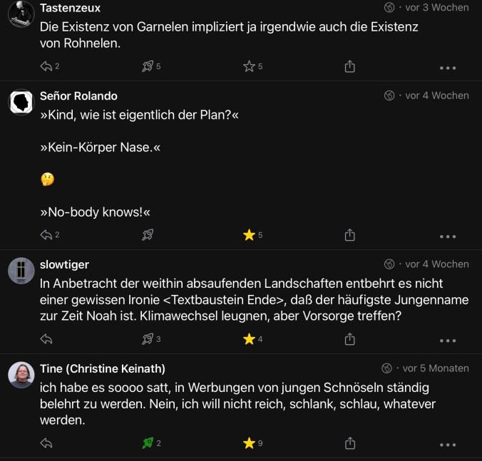The width and height of the screenshot is (482, 461).
Task: Expand the three-dot menu on slowtiger's post
Action: pos(447,341)
